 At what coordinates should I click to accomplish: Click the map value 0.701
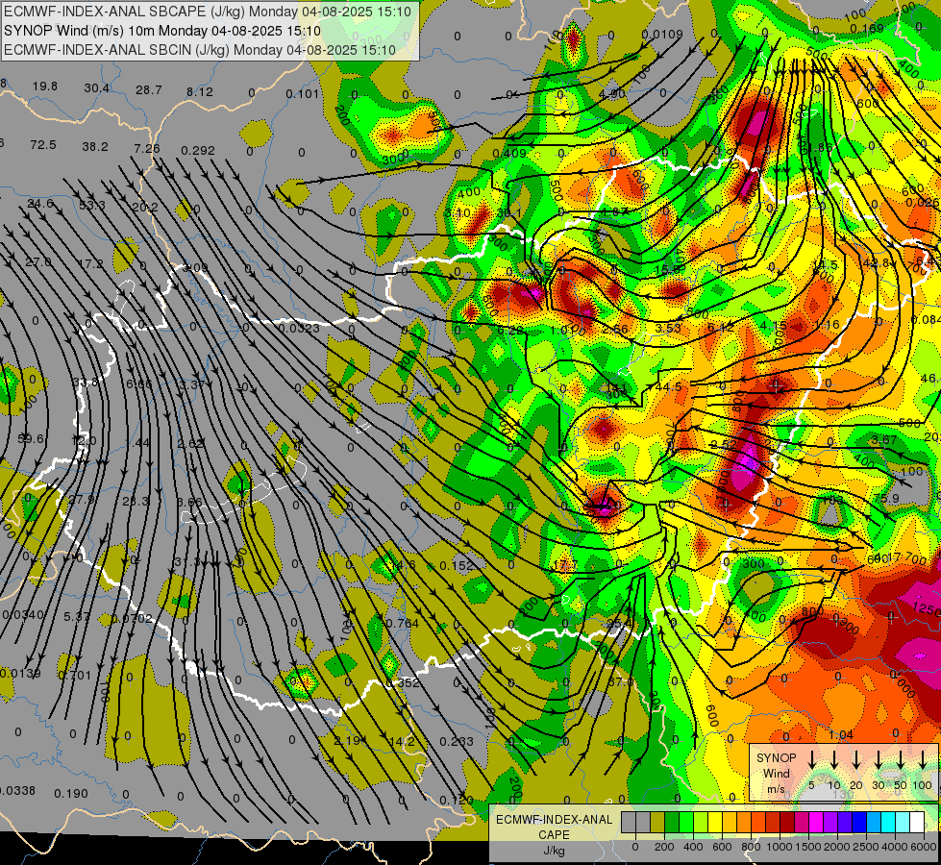pos(74,676)
